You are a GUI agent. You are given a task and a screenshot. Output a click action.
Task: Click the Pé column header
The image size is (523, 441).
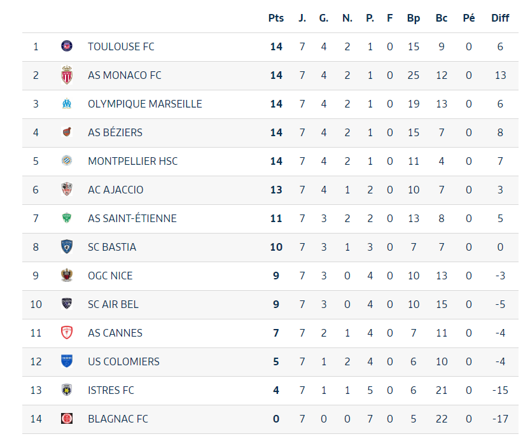(x=469, y=18)
